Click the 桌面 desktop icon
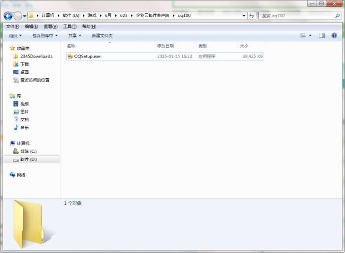Image resolution: width=345 pixels, height=253 pixels. [x=16, y=72]
